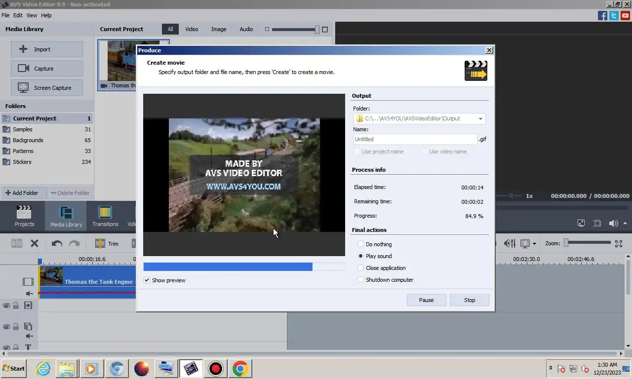The height and width of the screenshot is (379, 632).
Task: Click the Trim tool
Action: click(x=107, y=243)
